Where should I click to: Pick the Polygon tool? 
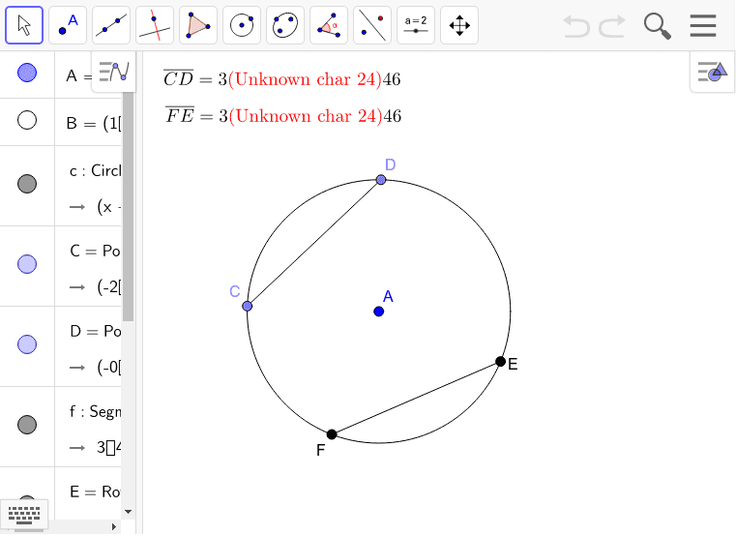tap(198, 25)
